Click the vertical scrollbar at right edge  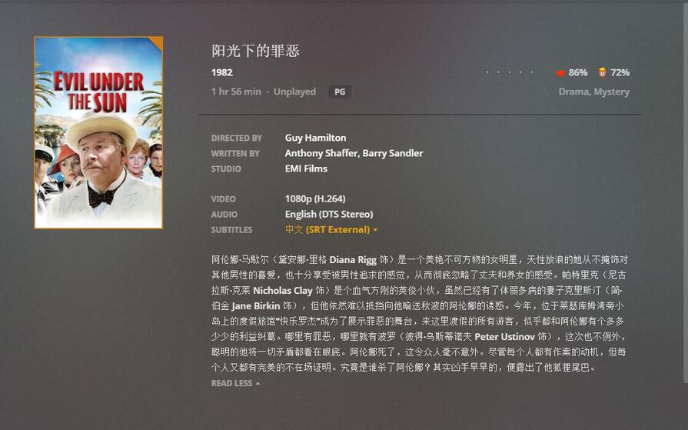686,191
